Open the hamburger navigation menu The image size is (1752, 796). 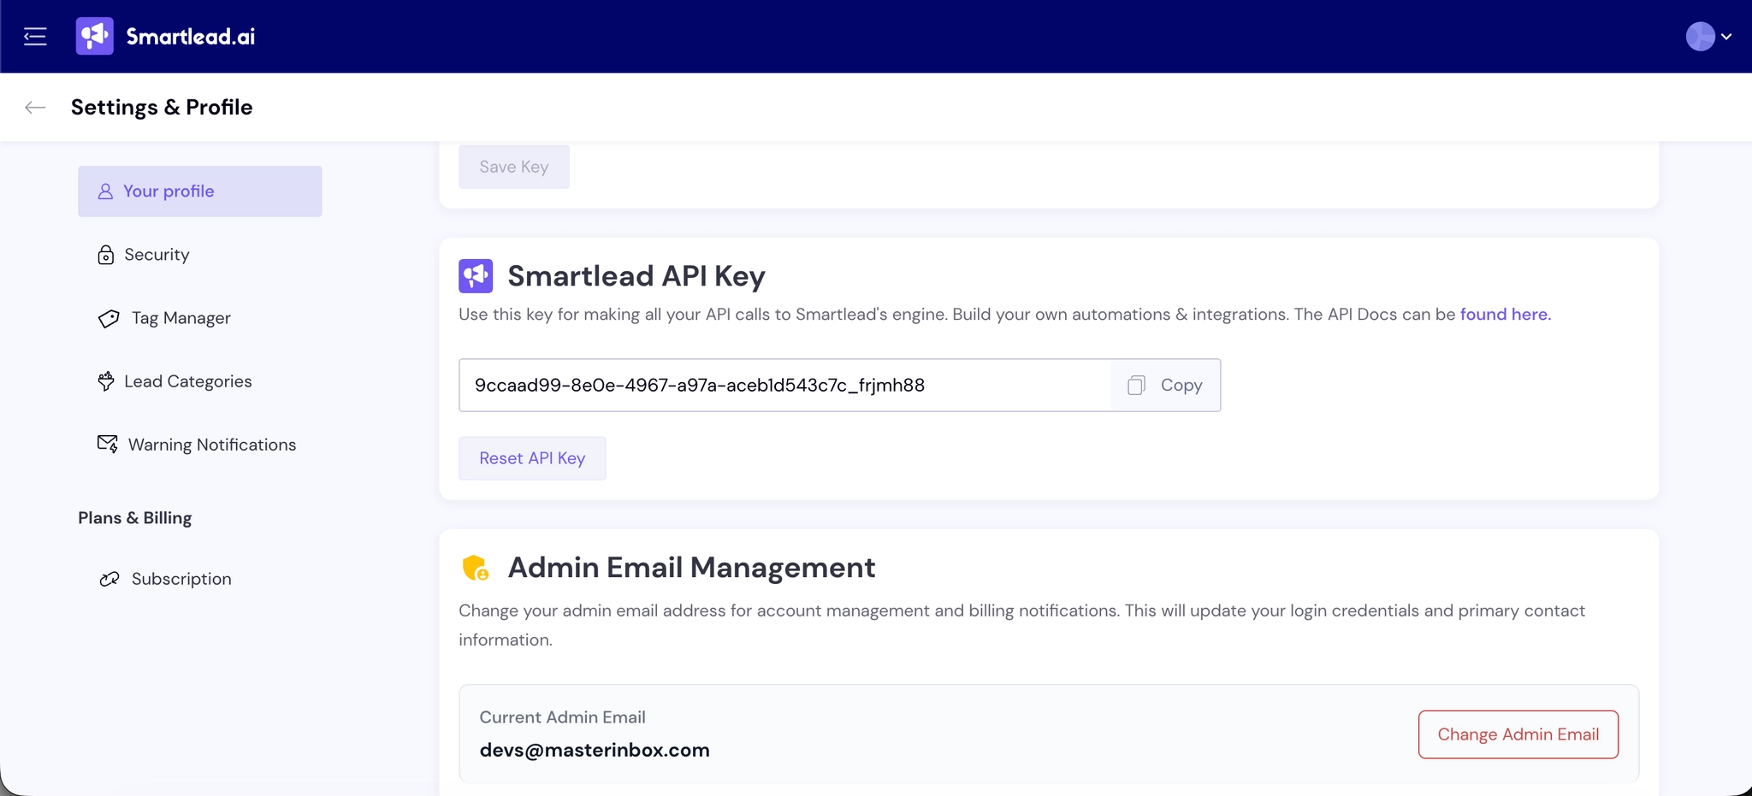35,36
